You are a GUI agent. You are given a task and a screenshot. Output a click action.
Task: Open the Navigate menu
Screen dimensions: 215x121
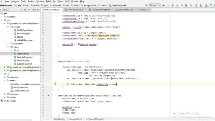click(15, 1)
